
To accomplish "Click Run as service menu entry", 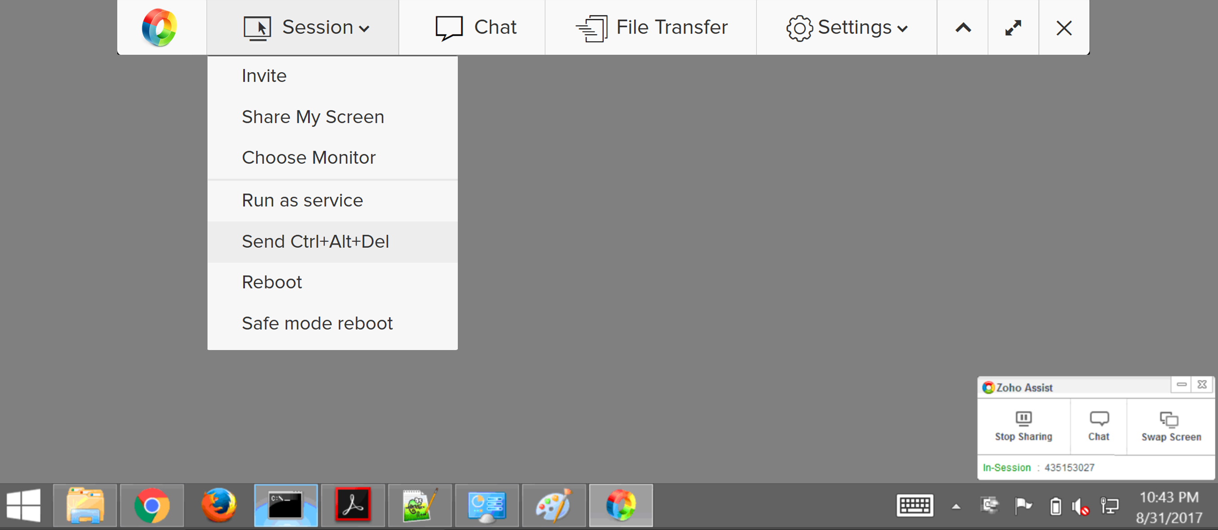I will pos(332,200).
